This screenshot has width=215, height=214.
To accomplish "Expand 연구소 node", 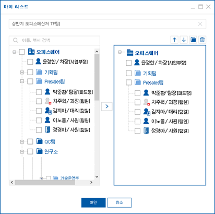I will [x=22, y=151].
